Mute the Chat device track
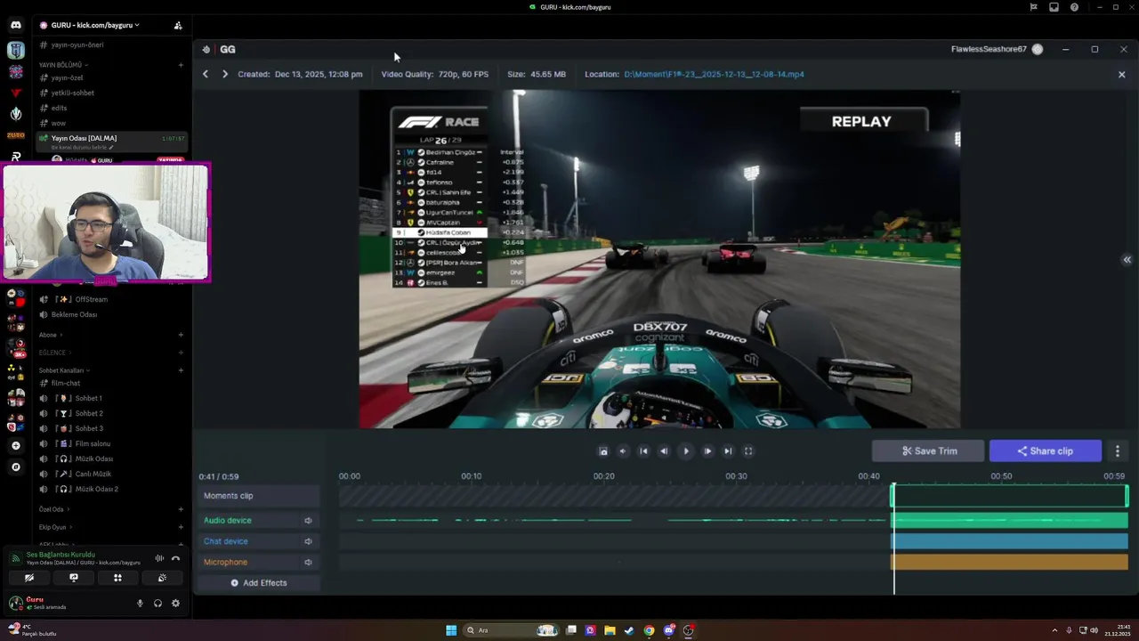 (308, 541)
